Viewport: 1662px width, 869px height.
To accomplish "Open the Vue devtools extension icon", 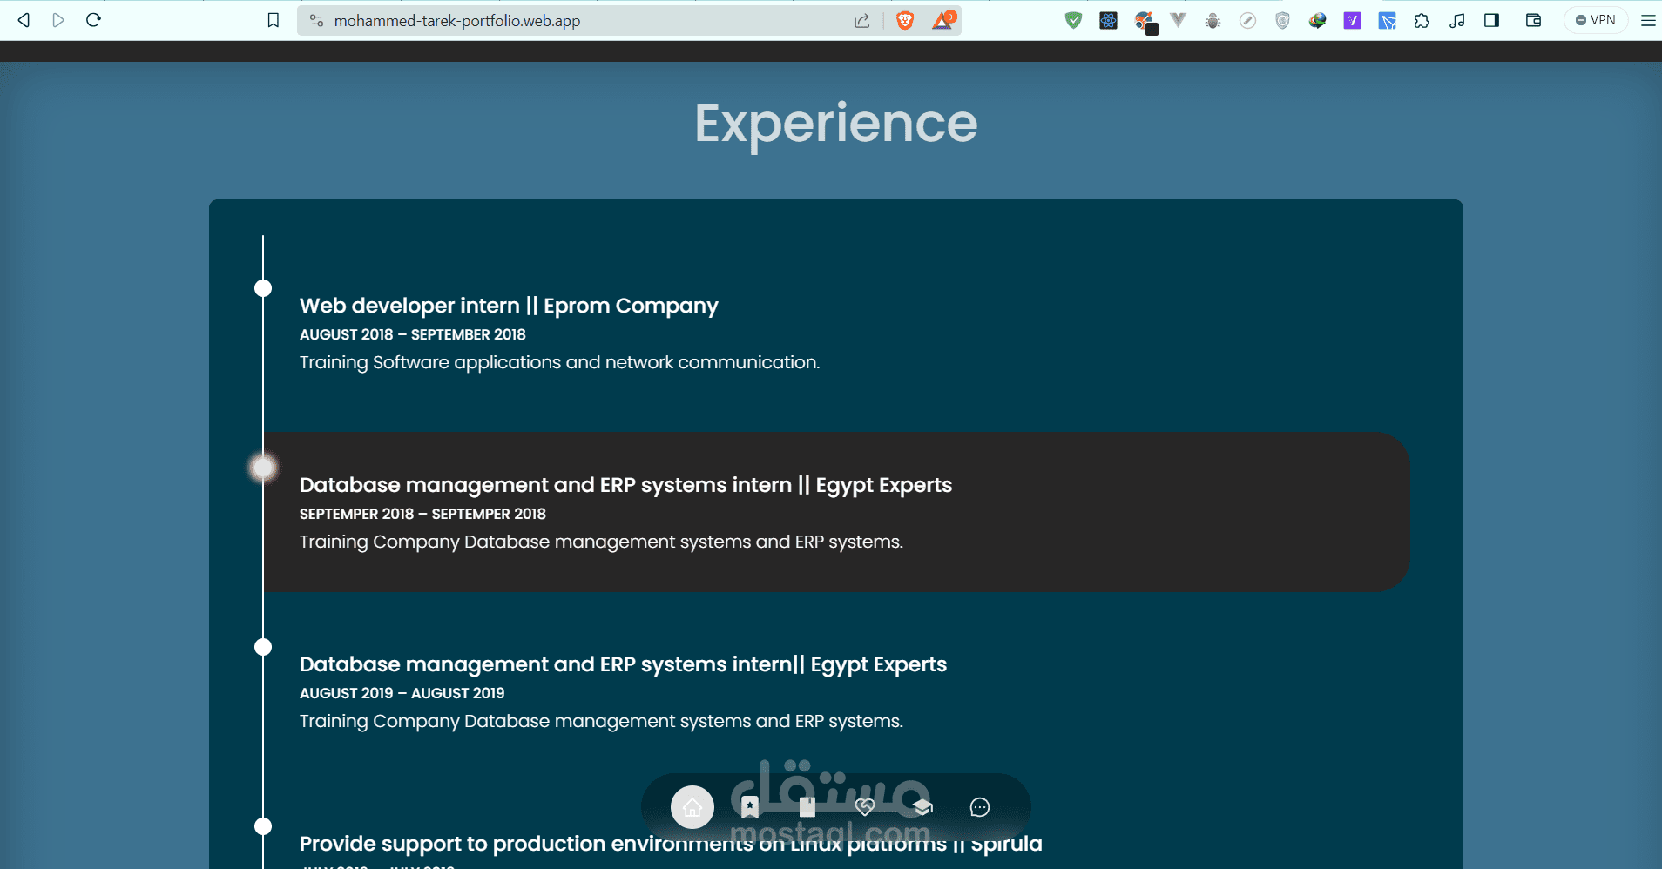I will 1178,20.
